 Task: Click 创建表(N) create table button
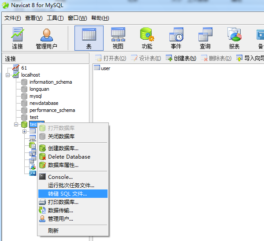(x=181, y=58)
